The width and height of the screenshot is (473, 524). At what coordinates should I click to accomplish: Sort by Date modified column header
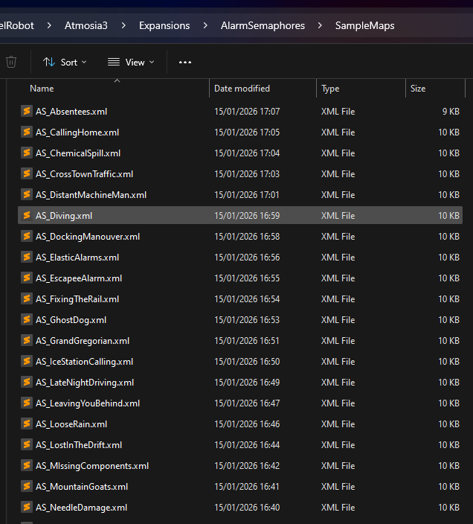(x=242, y=89)
